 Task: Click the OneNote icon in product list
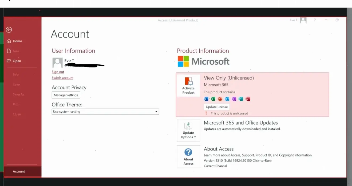click(x=234, y=99)
